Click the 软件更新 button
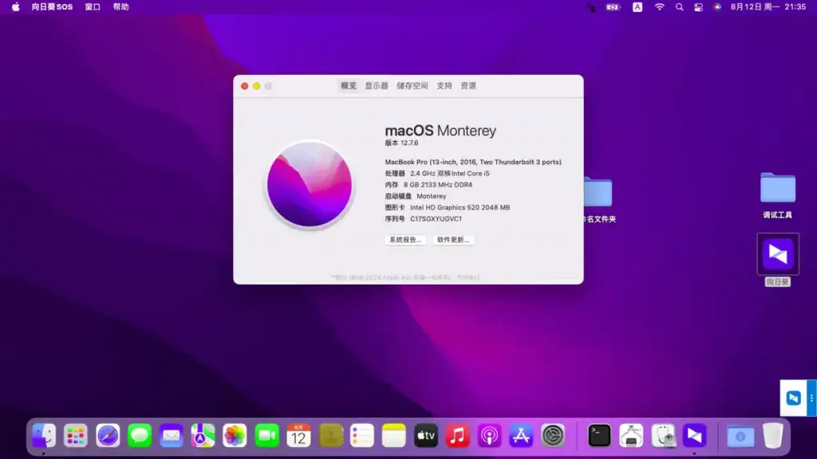This screenshot has width=817, height=459. 453,240
